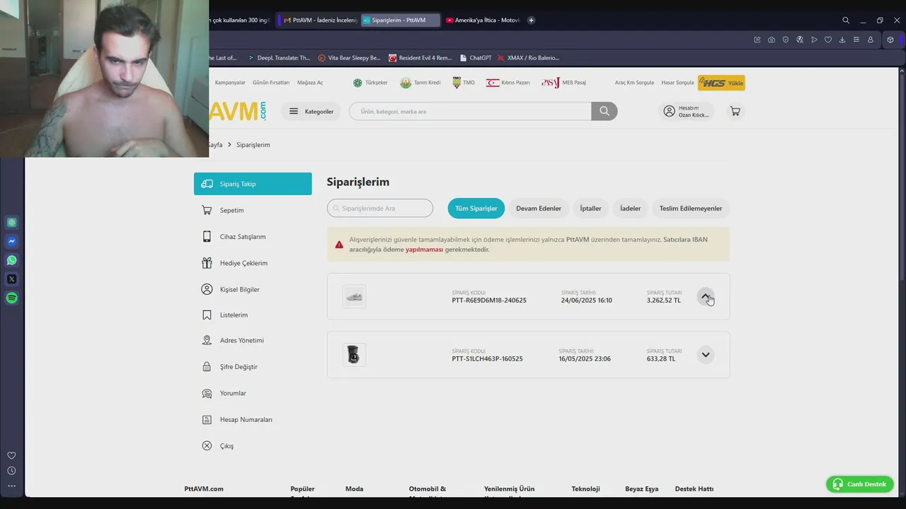This screenshot has height=509, width=906.
Task: Open Messenger in the browser sidebar
Action: [x=12, y=241]
